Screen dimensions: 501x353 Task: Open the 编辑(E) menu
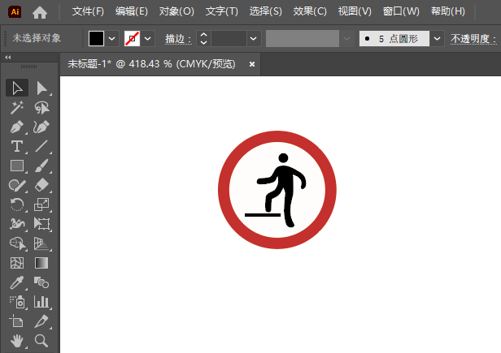132,11
